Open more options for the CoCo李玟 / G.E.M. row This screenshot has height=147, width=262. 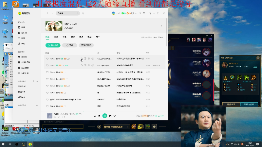tap(93, 59)
